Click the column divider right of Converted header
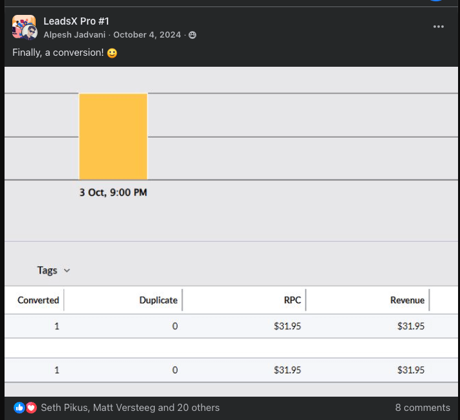 pyautogui.click(x=64, y=300)
